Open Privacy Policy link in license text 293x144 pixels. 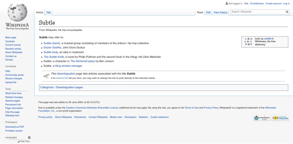(211, 108)
